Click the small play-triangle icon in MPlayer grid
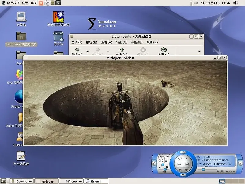The height and width of the screenshot is (184, 245). coord(163,160)
